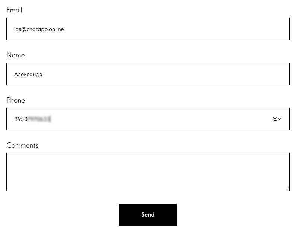The width and height of the screenshot is (297, 236).
Task: Click the blurred phone number digits
Action: [x=40, y=119]
